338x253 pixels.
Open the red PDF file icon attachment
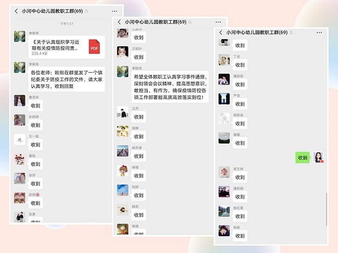tap(94, 48)
